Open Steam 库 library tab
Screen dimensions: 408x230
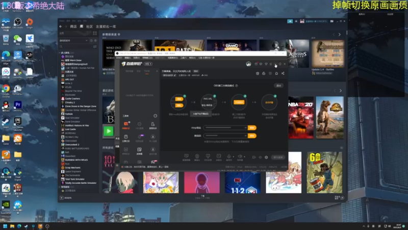(82, 27)
